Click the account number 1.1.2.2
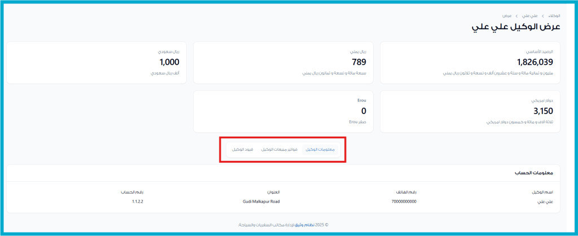 click(x=138, y=202)
